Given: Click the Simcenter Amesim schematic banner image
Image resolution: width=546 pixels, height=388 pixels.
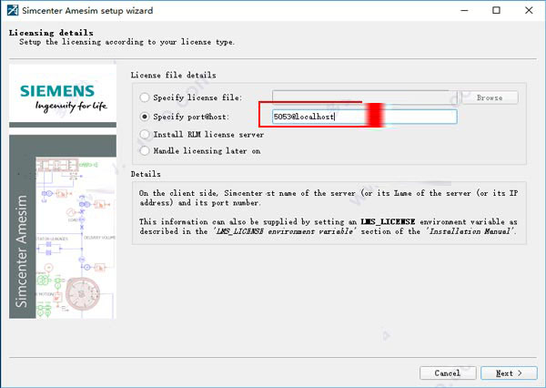Looking at the screenshot, I should 63,227.
